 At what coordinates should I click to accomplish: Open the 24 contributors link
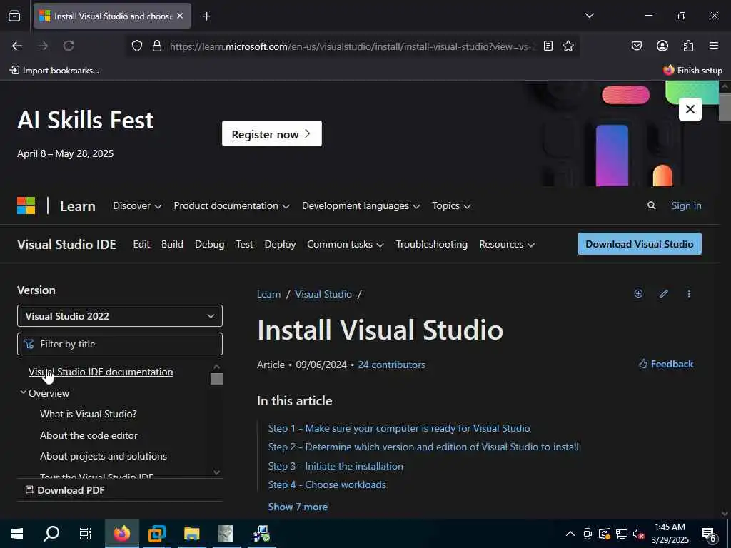pos(391,365)
